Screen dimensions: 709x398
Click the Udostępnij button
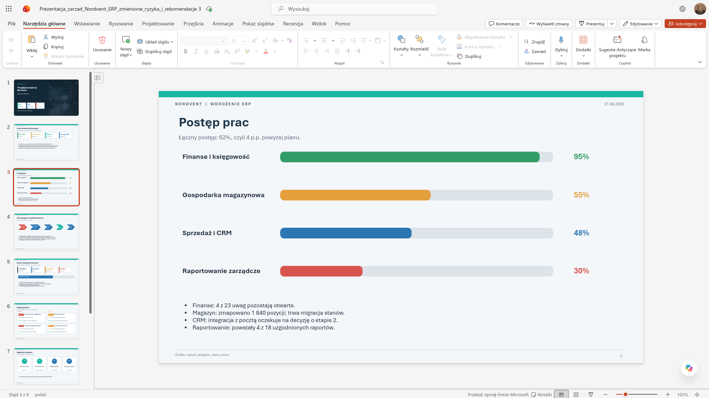[x=685, y=24]
